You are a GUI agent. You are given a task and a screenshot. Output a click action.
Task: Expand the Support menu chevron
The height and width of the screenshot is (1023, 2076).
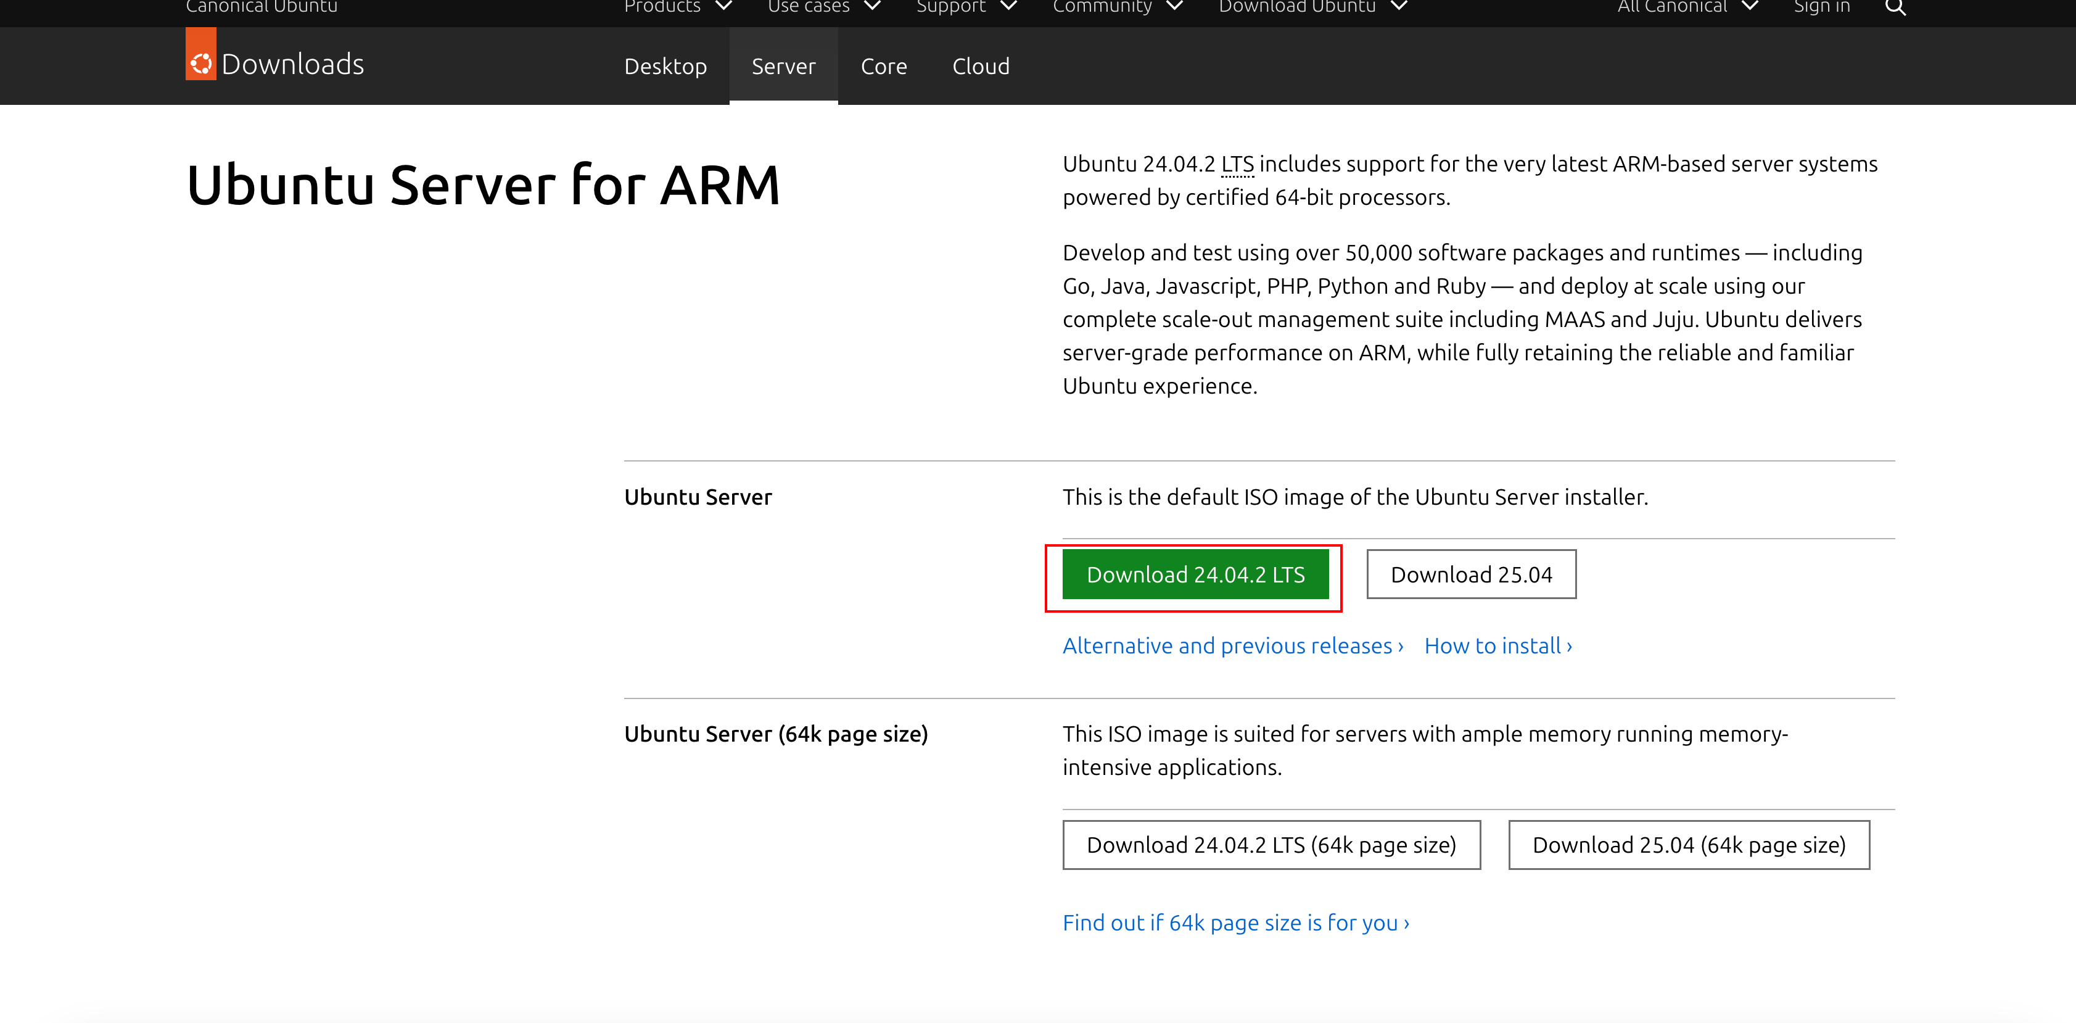click(1008, 6)
